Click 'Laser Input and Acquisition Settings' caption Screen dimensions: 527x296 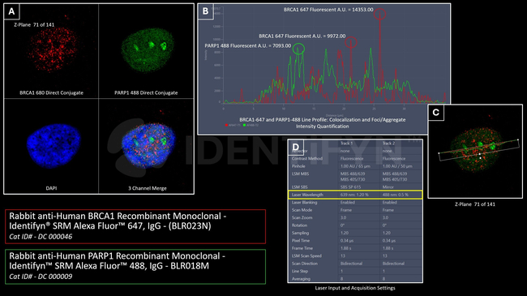pos(355,288)
